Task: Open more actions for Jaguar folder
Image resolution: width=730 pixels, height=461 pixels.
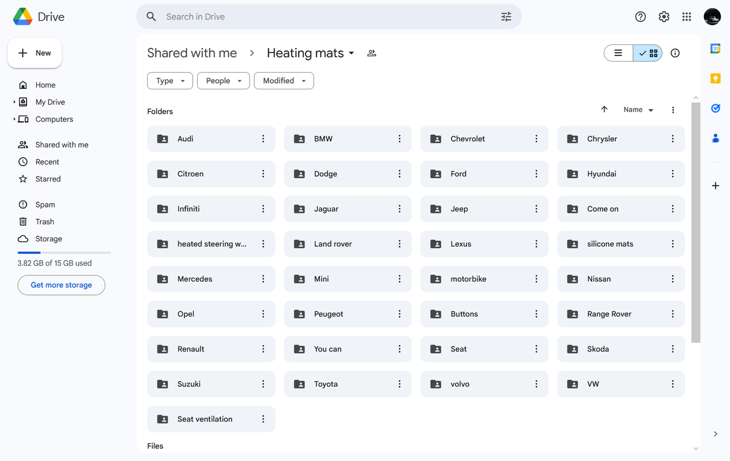Action: (400, 209)
